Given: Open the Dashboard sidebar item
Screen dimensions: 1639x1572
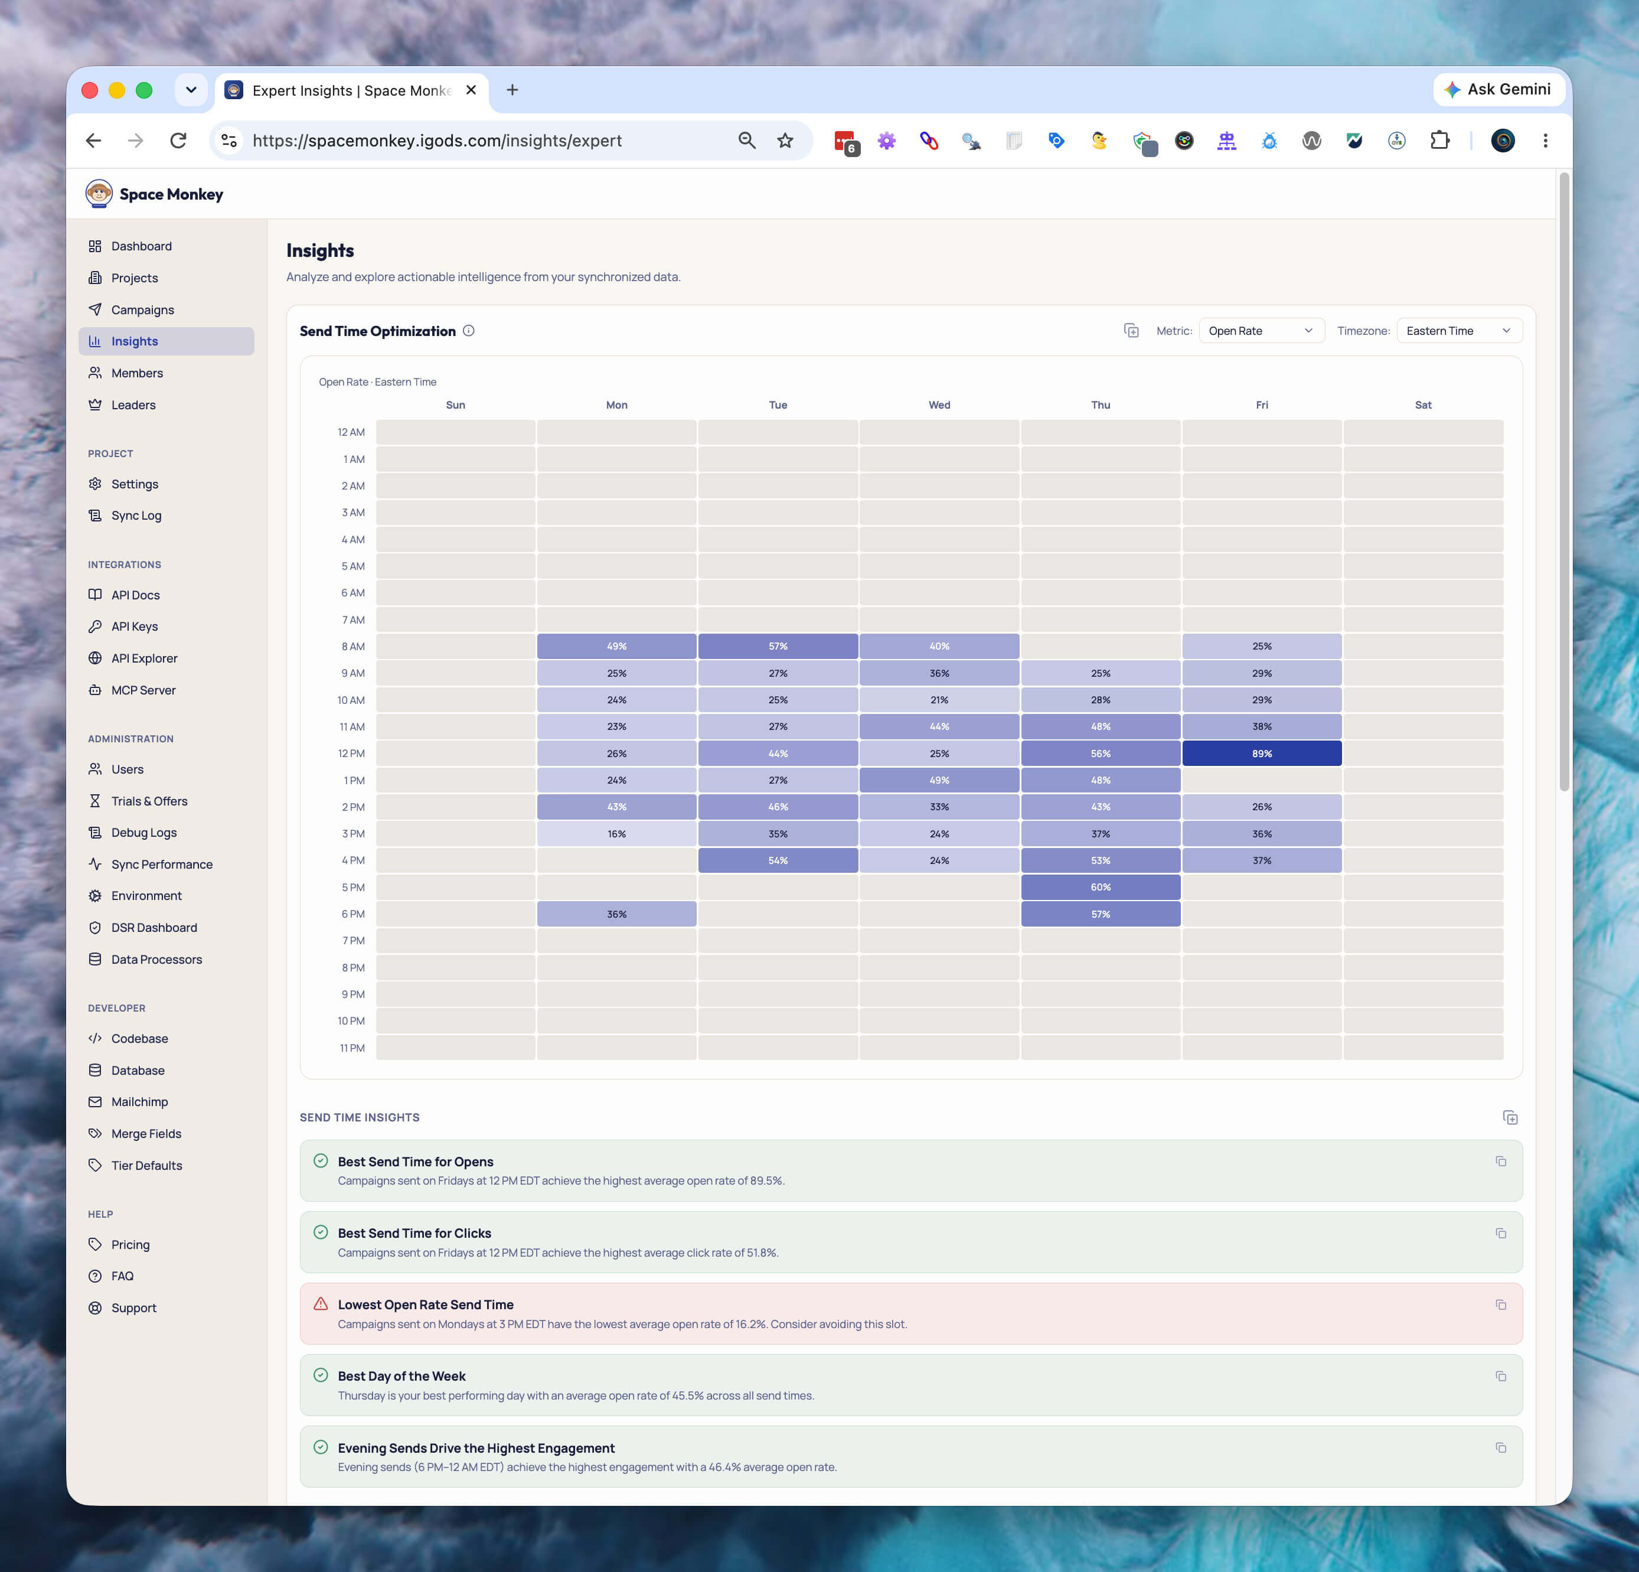Looking at the screenshot, I should tap(165, 246).
